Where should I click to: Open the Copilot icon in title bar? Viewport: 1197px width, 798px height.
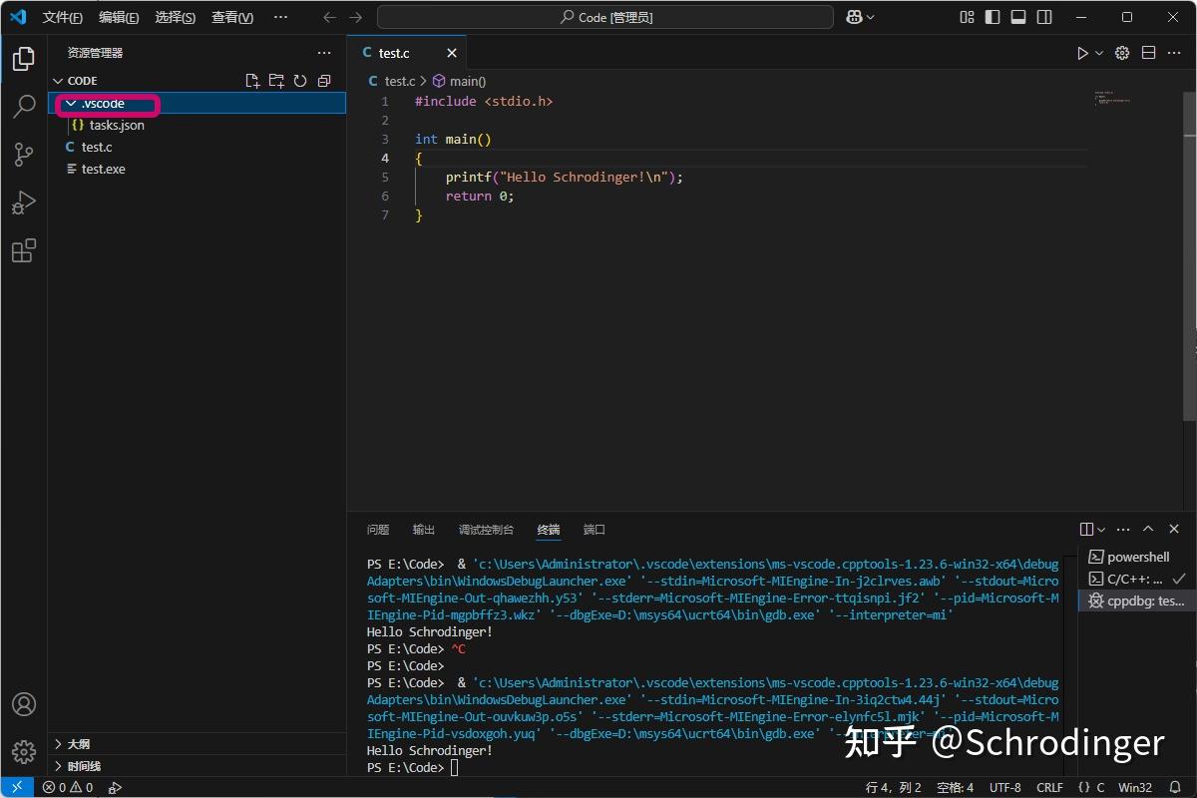pyautogui.click(x=854, y=17)
